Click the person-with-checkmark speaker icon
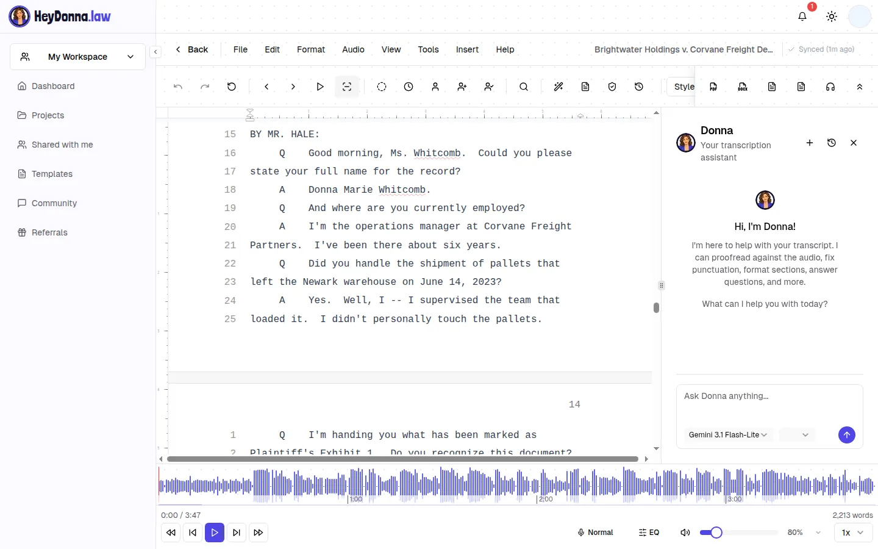This screenshot has width=878, height=549. [x=489, y=87]
